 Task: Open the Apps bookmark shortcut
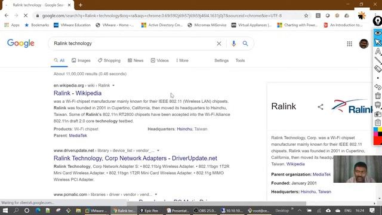(x=12, y=25)
